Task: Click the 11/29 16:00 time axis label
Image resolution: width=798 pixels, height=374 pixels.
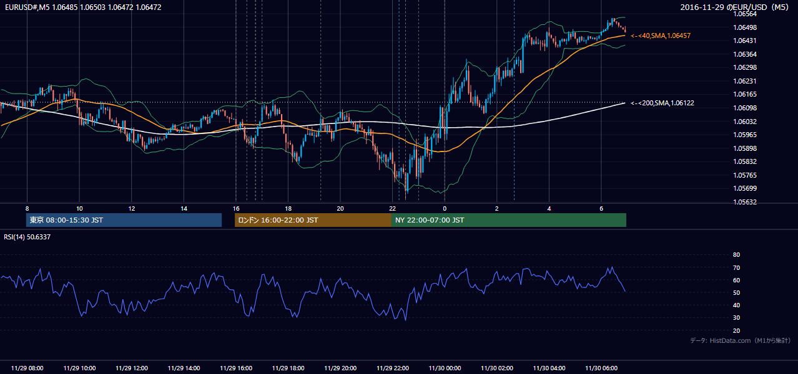Action: (236, 368)
